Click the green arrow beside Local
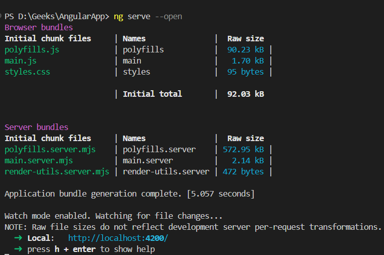 (18, 238)
